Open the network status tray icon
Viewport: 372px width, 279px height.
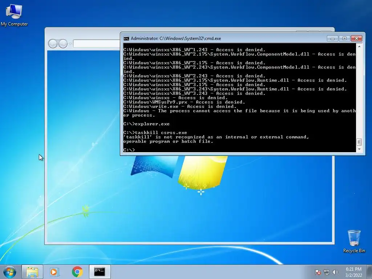327,272
